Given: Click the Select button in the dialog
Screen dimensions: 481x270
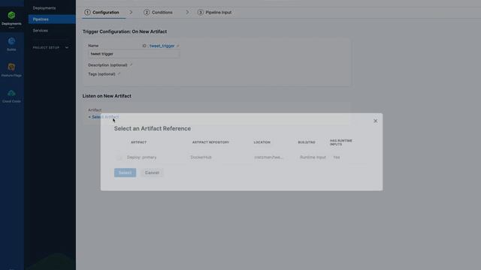Looking at the screenshot, I should click(x=126, y=172).
